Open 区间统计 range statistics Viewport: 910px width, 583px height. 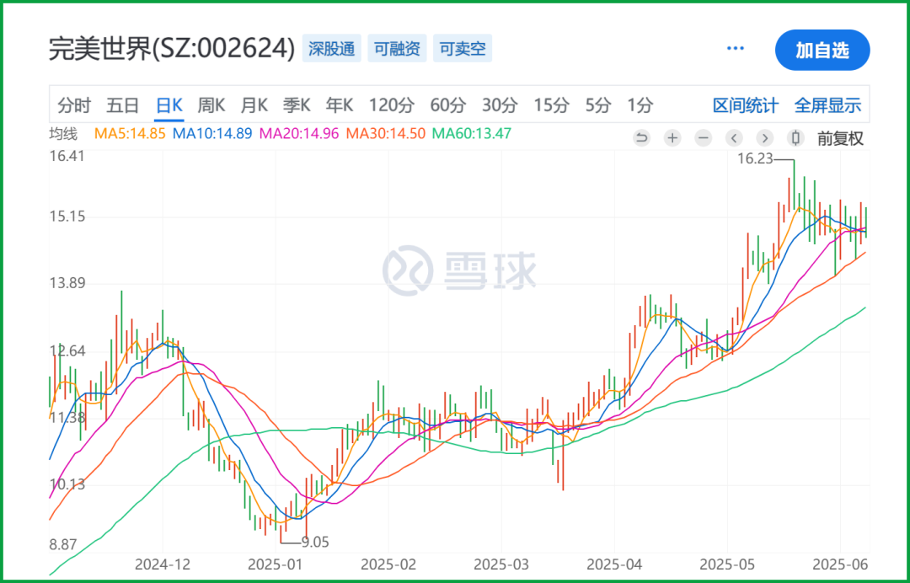point(745,105)
